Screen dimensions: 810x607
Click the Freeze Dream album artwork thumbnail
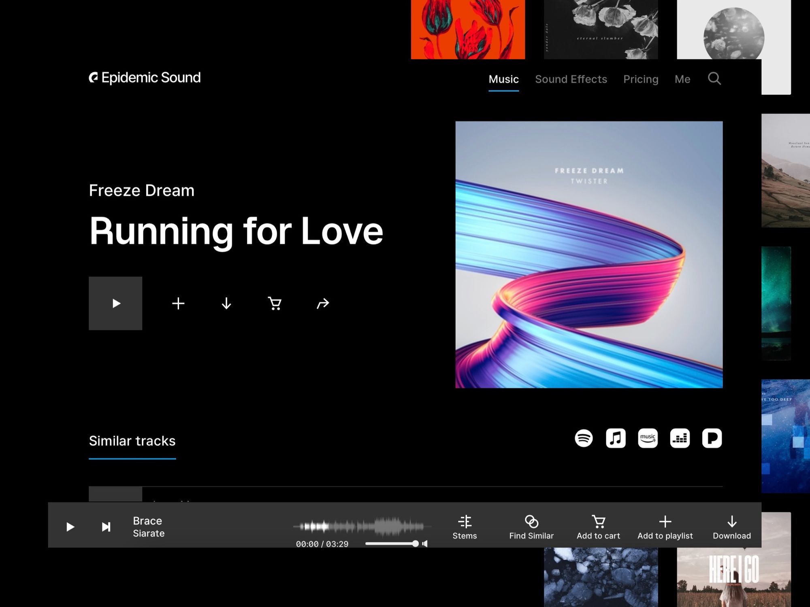coord(588,254)
